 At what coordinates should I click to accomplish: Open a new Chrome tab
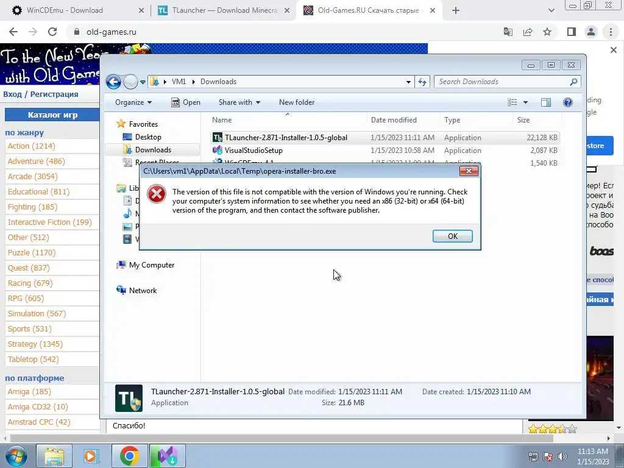456,11
